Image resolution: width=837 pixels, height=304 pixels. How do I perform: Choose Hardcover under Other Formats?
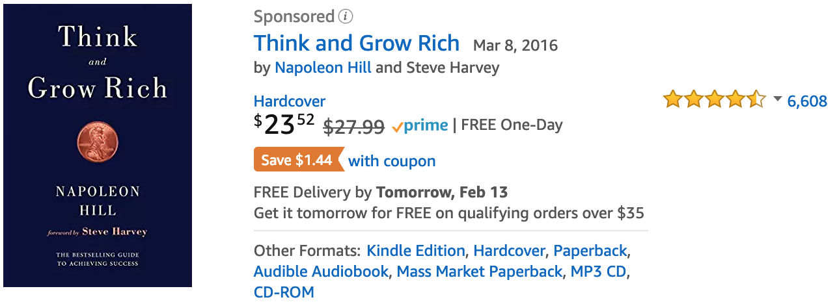tap(509, 251)
